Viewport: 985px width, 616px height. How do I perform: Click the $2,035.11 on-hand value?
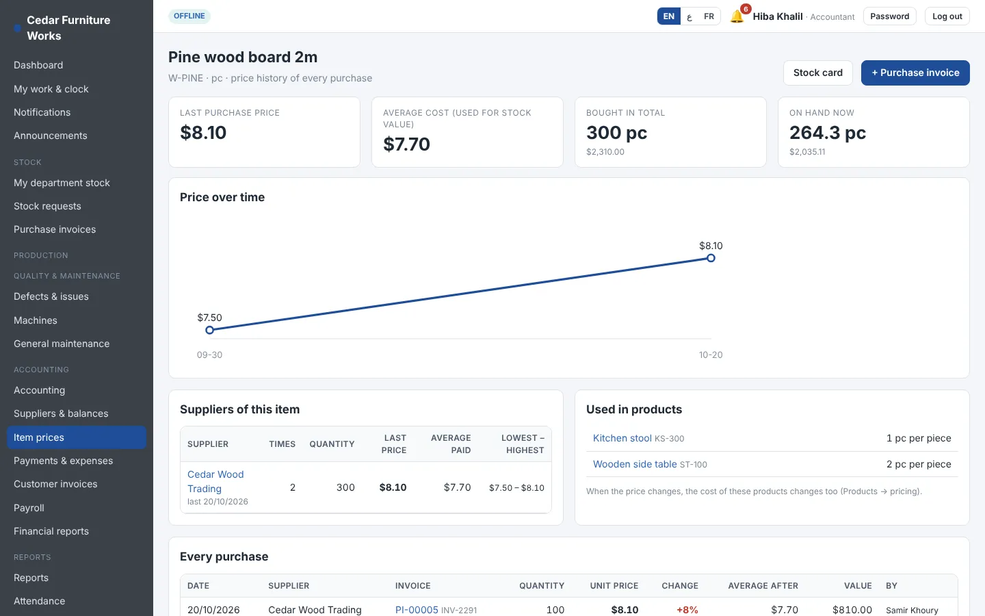(807, 152)
